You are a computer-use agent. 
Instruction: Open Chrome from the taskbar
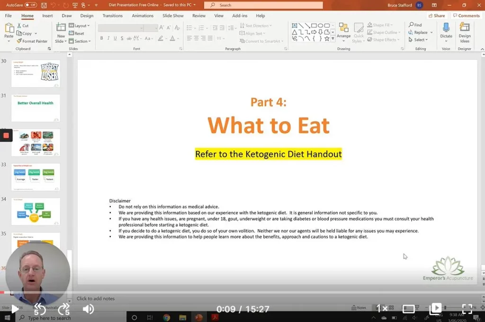[166, 317]
